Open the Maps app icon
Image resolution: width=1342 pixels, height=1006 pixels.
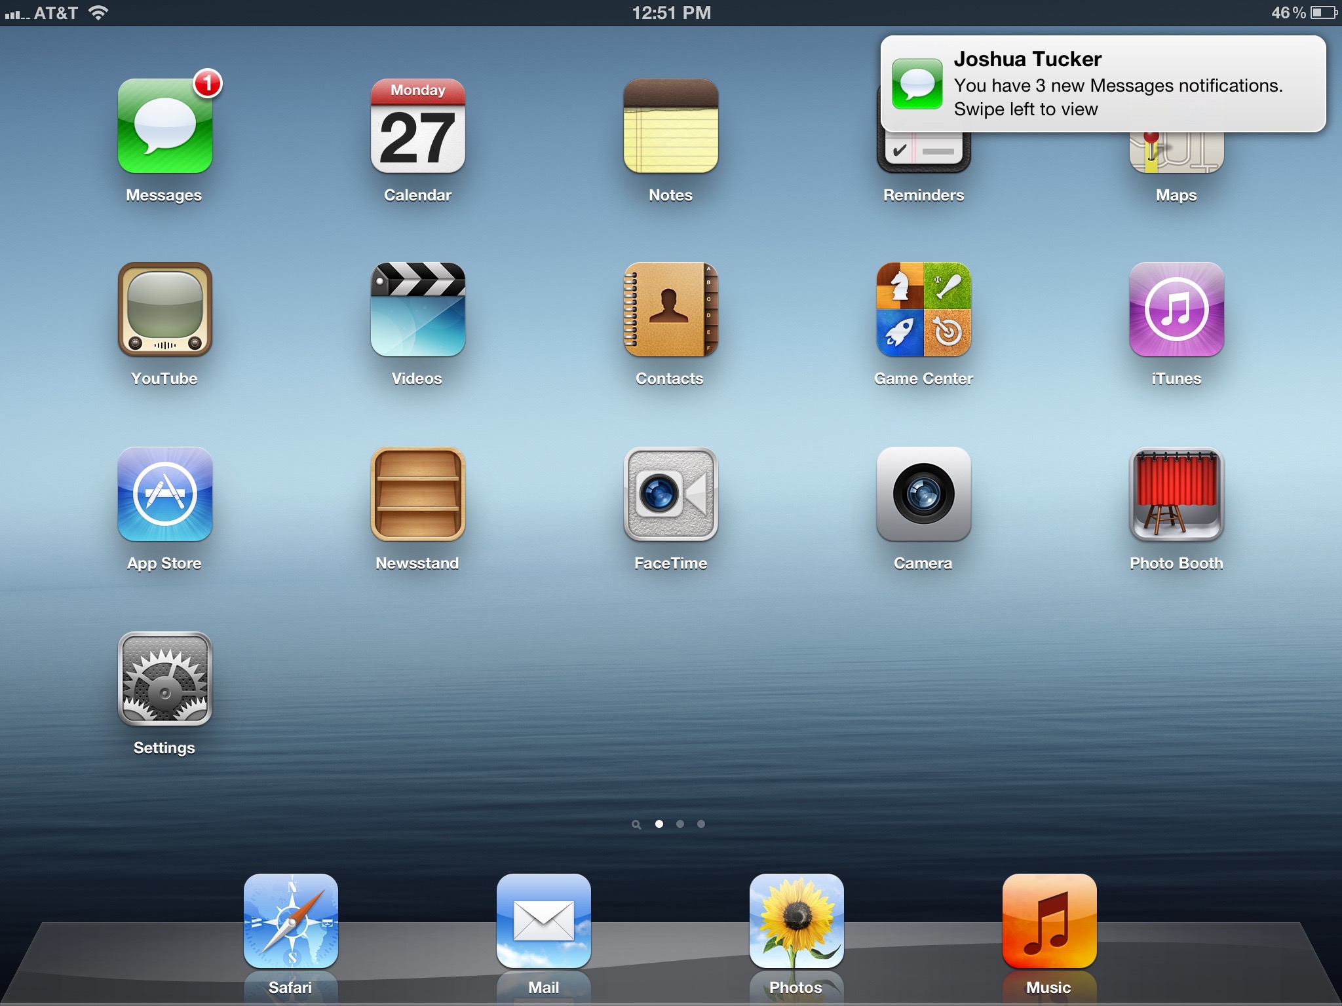(1176, 152)
